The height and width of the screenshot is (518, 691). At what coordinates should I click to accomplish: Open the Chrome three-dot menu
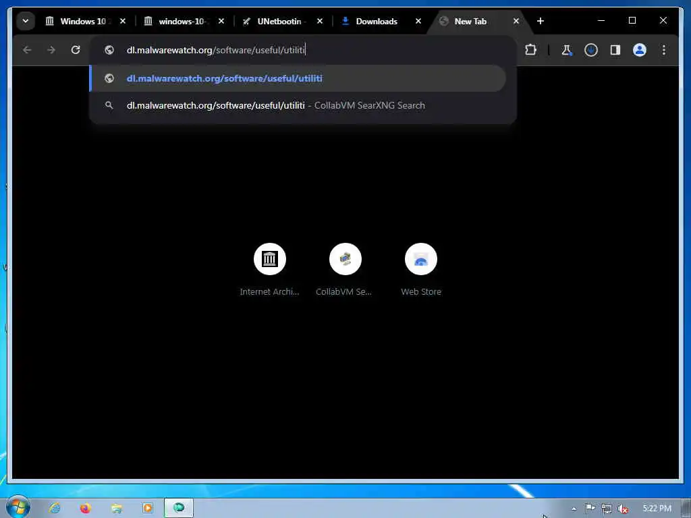(x=664, y=50)
